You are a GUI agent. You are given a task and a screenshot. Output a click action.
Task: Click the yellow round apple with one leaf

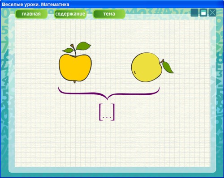pos(152,67)
